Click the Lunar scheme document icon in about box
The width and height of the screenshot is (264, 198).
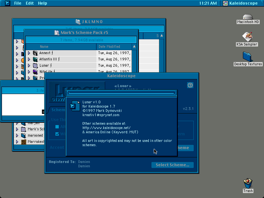[75, 106]
